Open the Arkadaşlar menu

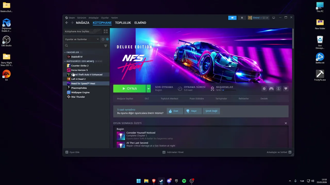coord(94,18)
